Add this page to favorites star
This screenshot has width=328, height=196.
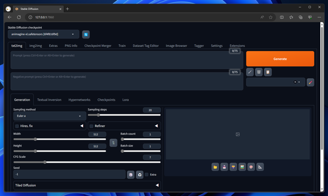point(271,17)
